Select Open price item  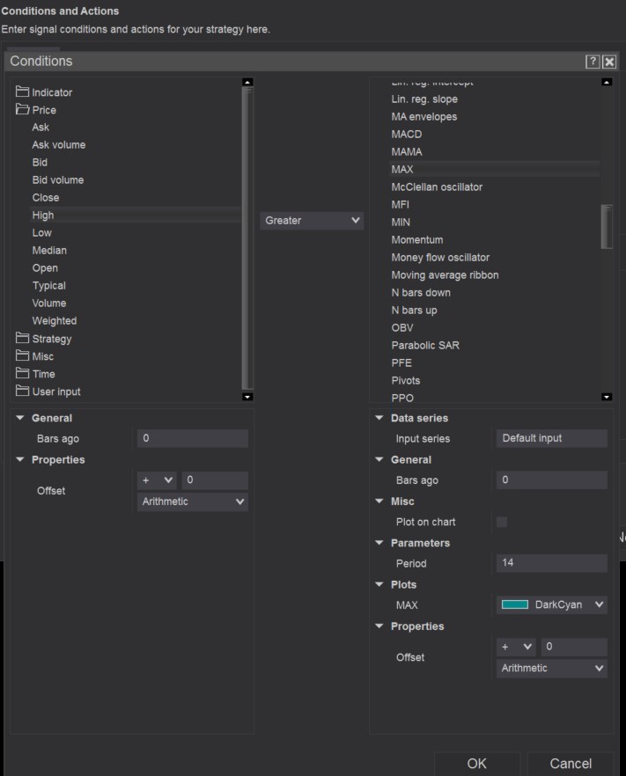(x=45, y=267)
